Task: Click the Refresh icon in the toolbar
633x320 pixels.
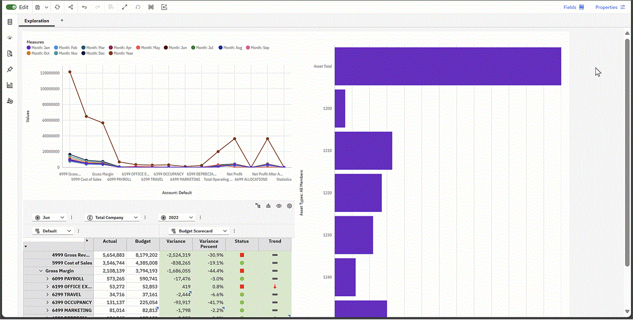Action: [x=57, y=7]
